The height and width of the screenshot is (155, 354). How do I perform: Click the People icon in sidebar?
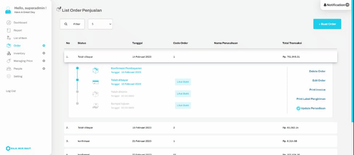click(9, 69)
